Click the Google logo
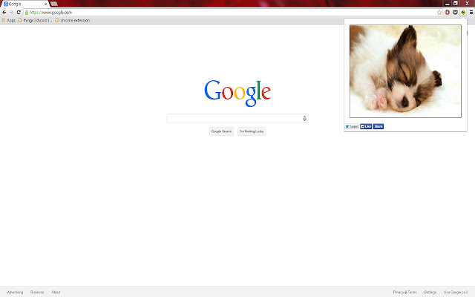The width and height of the screenshot is (475, 297). [x=237, y=93]
